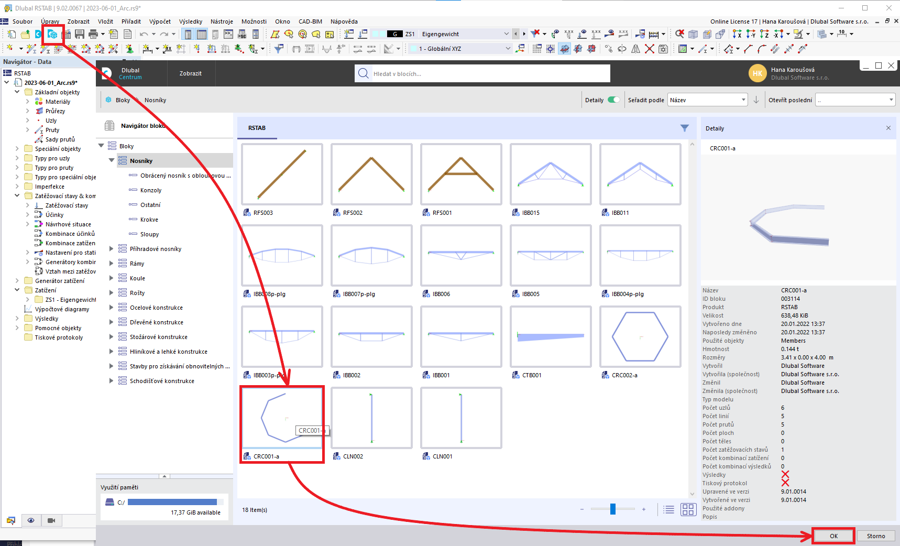Screen dimensions: 900x546
Task: Open the Block Manager toolbar icon
Action: [x=52, y=34]
